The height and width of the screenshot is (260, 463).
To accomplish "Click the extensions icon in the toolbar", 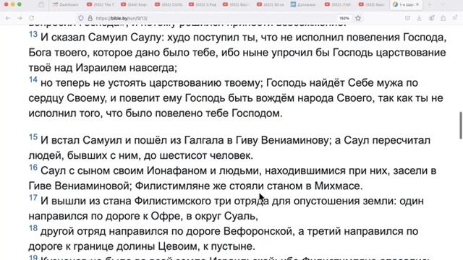I will coord(443,18).
